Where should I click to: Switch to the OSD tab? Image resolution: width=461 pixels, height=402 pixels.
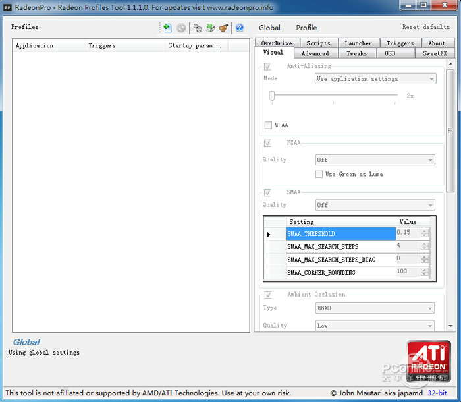pyautogui.click(x=395, y=53)
